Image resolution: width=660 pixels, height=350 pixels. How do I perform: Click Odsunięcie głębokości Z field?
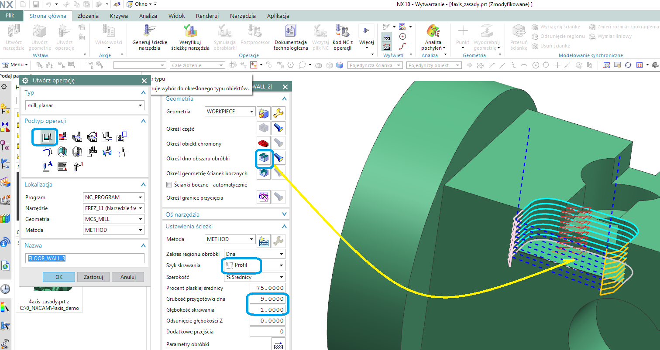[268, 321]
